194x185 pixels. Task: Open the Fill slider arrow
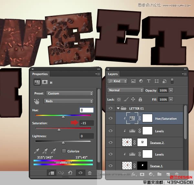tap(171, 99)
